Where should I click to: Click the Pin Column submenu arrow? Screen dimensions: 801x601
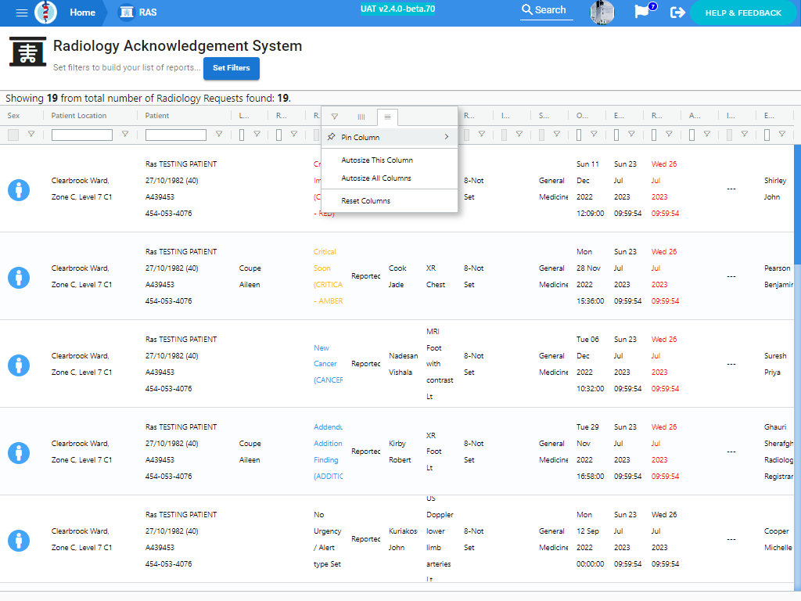pyautogui.click(x=447, y=137)
